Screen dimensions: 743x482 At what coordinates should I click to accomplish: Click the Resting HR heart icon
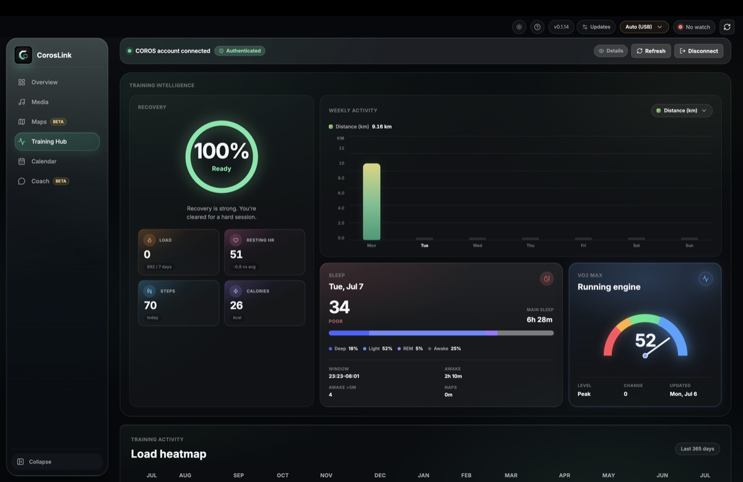(x=235, y=240)
